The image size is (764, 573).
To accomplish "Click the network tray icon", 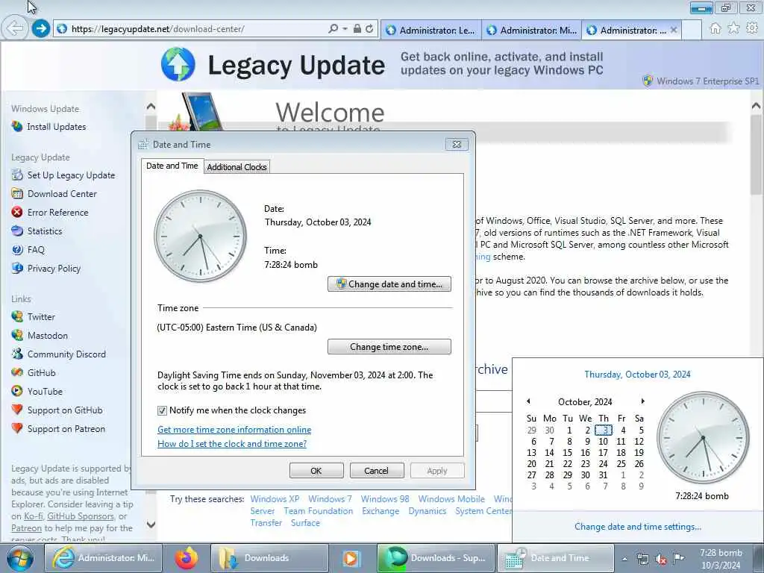I will click(x=643, y=559).
